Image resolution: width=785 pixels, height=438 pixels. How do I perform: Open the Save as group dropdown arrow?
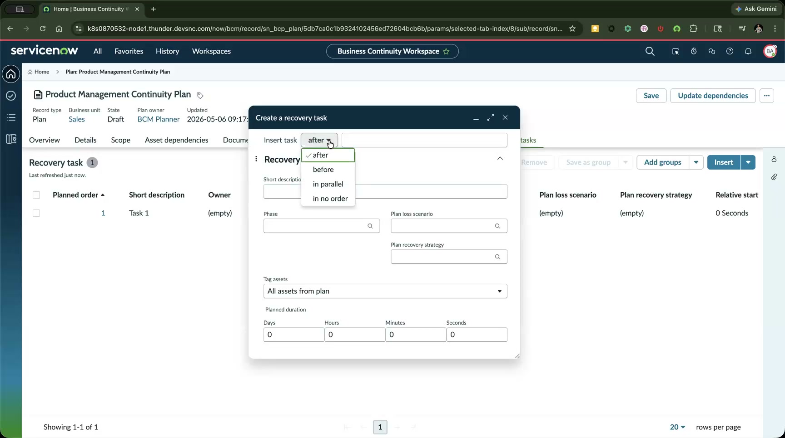[626, 162]
